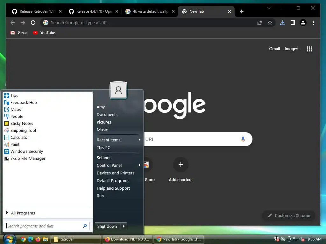Reload the Chrome page
326x244 pixels.
point(33,23)
